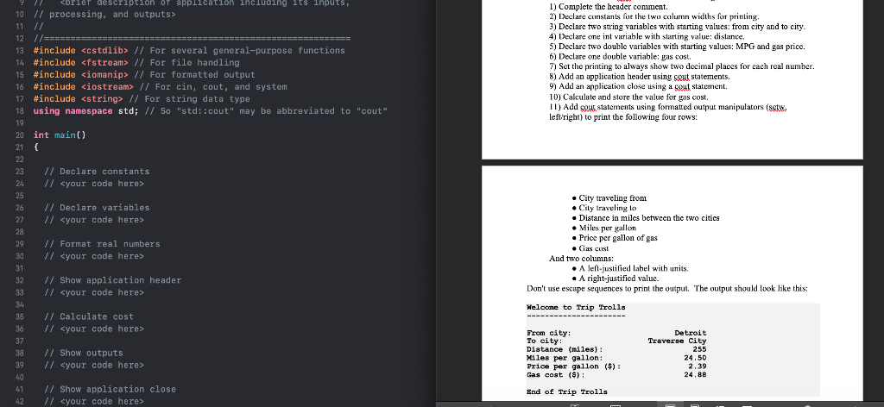Click the '<your code here>' placeholder on line 39
884x407 pixels.
click(x=102, y=366)
